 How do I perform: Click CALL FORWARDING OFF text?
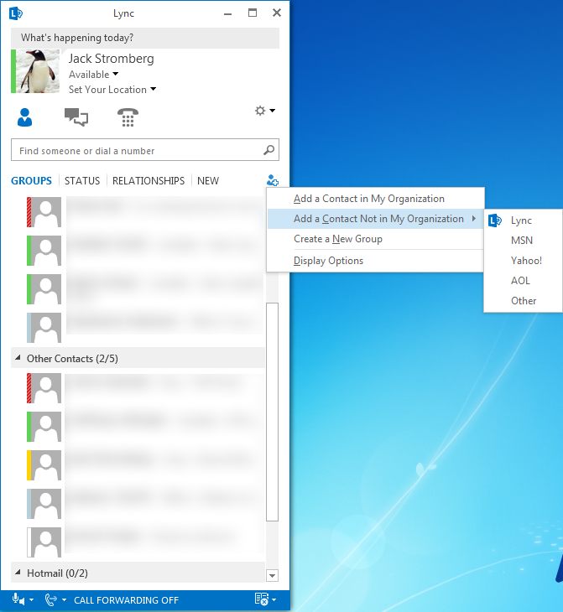(x=126, y=600)
